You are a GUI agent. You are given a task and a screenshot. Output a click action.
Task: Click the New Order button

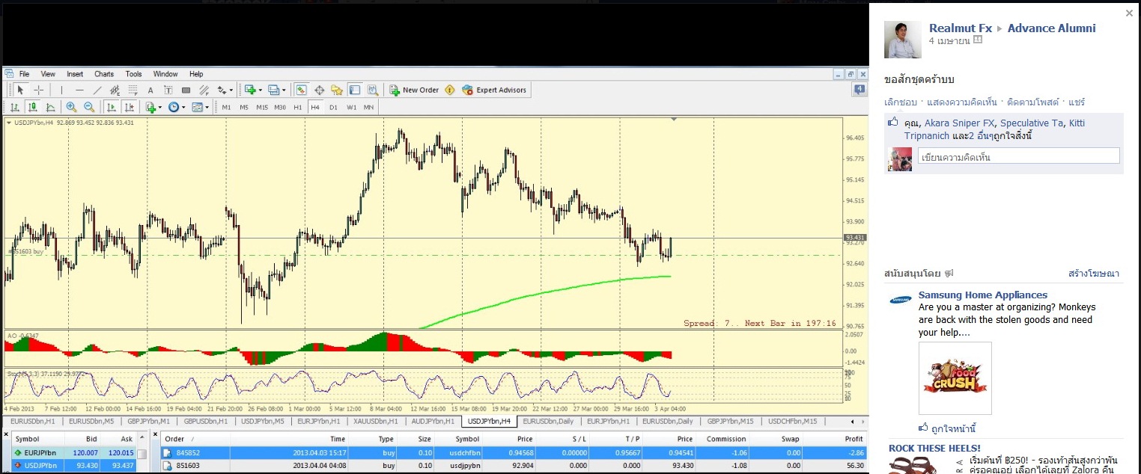pos(414,90)
